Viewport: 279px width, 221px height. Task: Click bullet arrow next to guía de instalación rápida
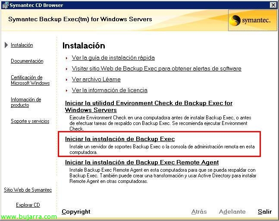(67, 58)
